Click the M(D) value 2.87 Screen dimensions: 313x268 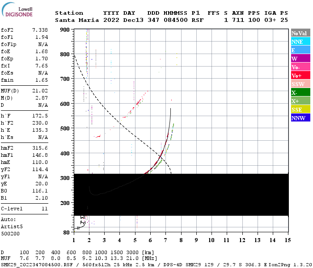click(42, 98)
